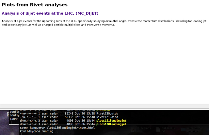Open the Analysis of dijet events (MC_DIJET) link
Viewport: 209px width, 135px height.
(x=50, y=13)
